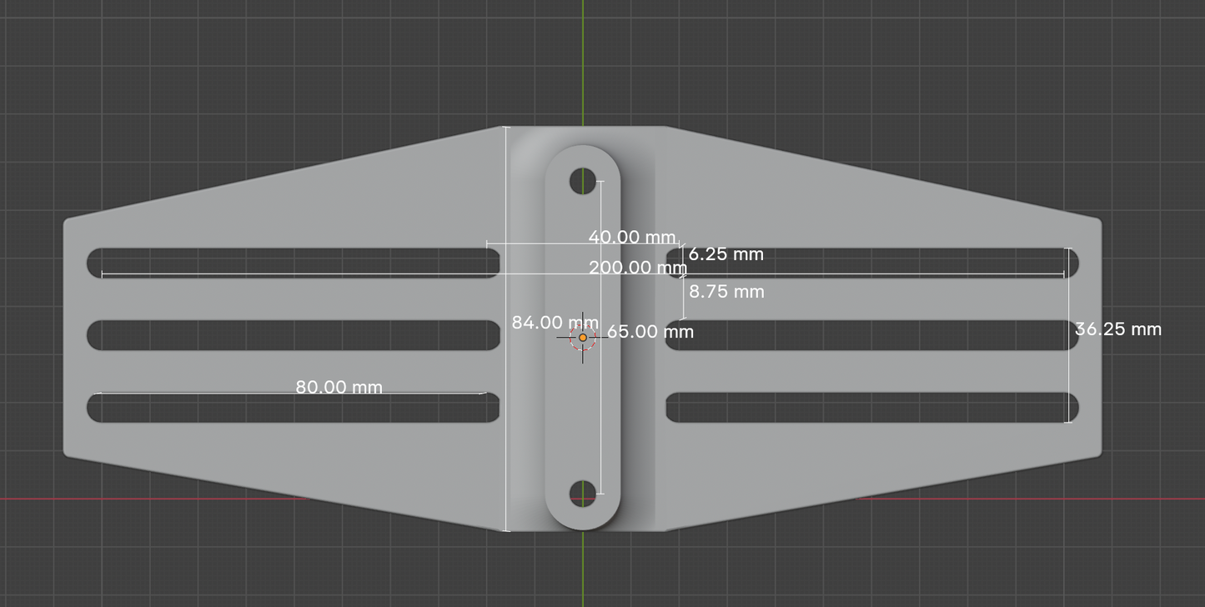Image resolution: width=1205 pixels, height=607 pixels.
Task: Click the 80.00 mm measurement label
Action: [x=339, y=387]
